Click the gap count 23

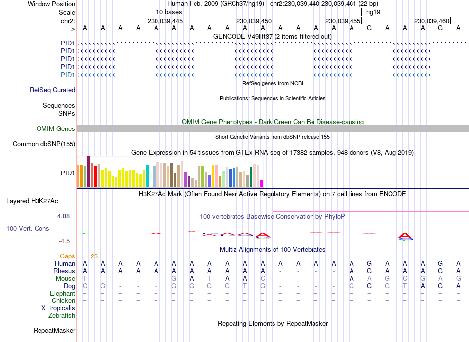94,256
